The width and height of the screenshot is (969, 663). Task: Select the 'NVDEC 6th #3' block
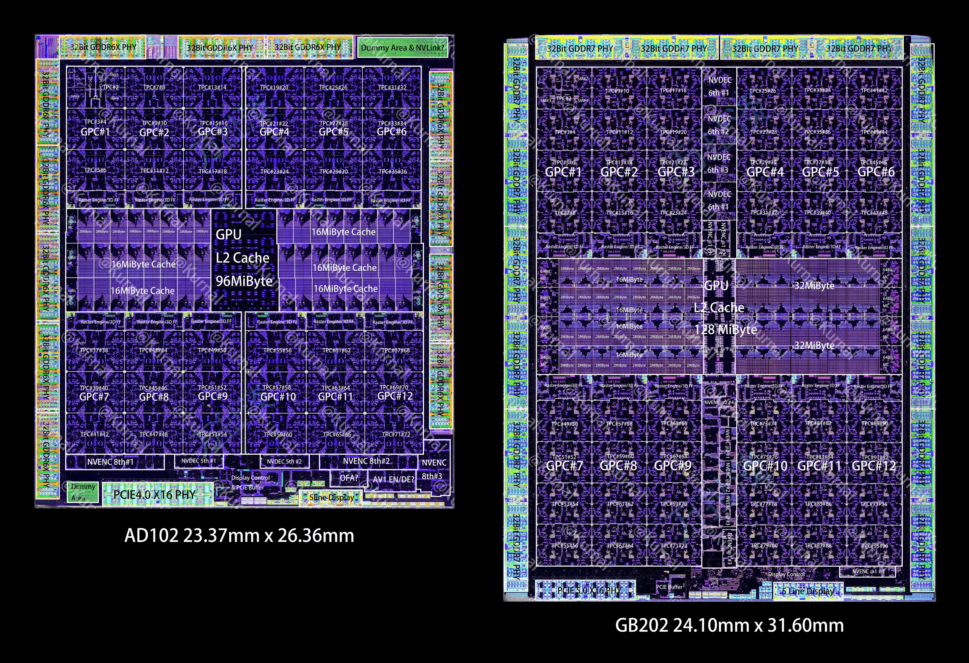coord(719,163)
